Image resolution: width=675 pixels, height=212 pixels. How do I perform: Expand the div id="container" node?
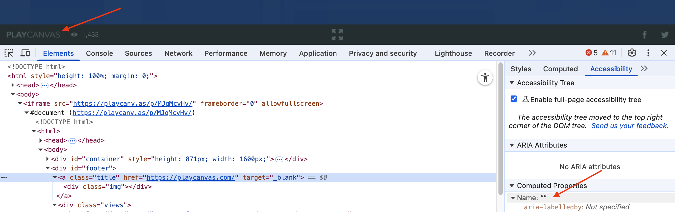coord(47,159)
